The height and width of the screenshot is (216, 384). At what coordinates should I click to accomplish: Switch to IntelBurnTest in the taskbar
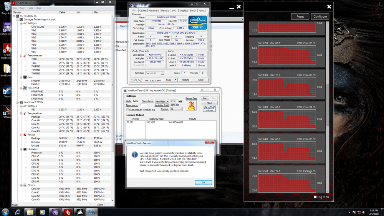click(x=92, y=212)
